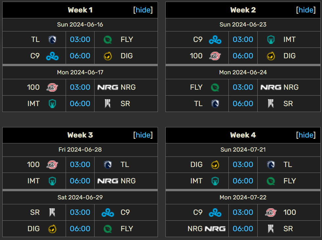Viewport: 322px width, 240px height.
Task: Open the 03:00 TL vs FLY match time
Action: click(80, 40)
